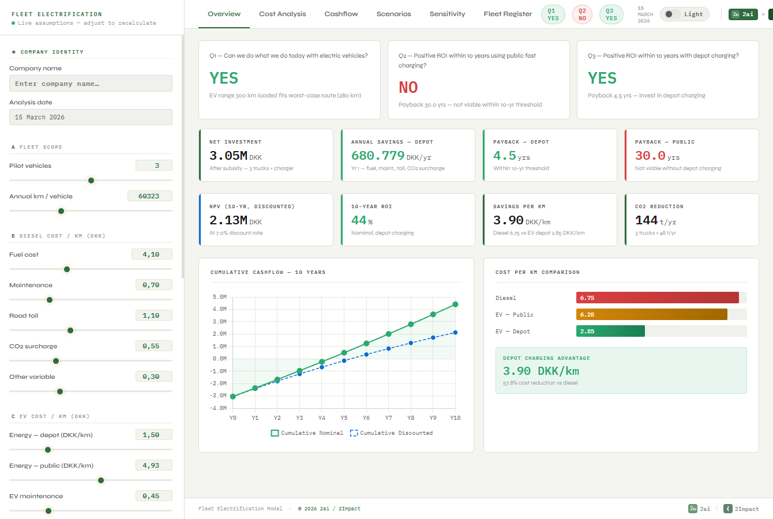Click the Diesel 6.75 red bar
The width and height of the screenshot is (773, 519).
[658, 298]
